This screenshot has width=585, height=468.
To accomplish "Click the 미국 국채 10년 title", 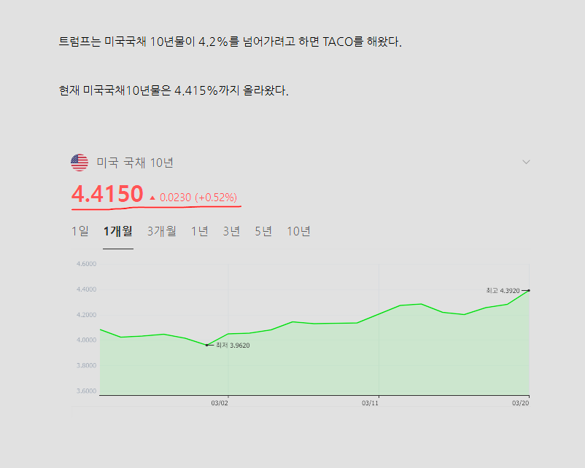I will 135,163.
